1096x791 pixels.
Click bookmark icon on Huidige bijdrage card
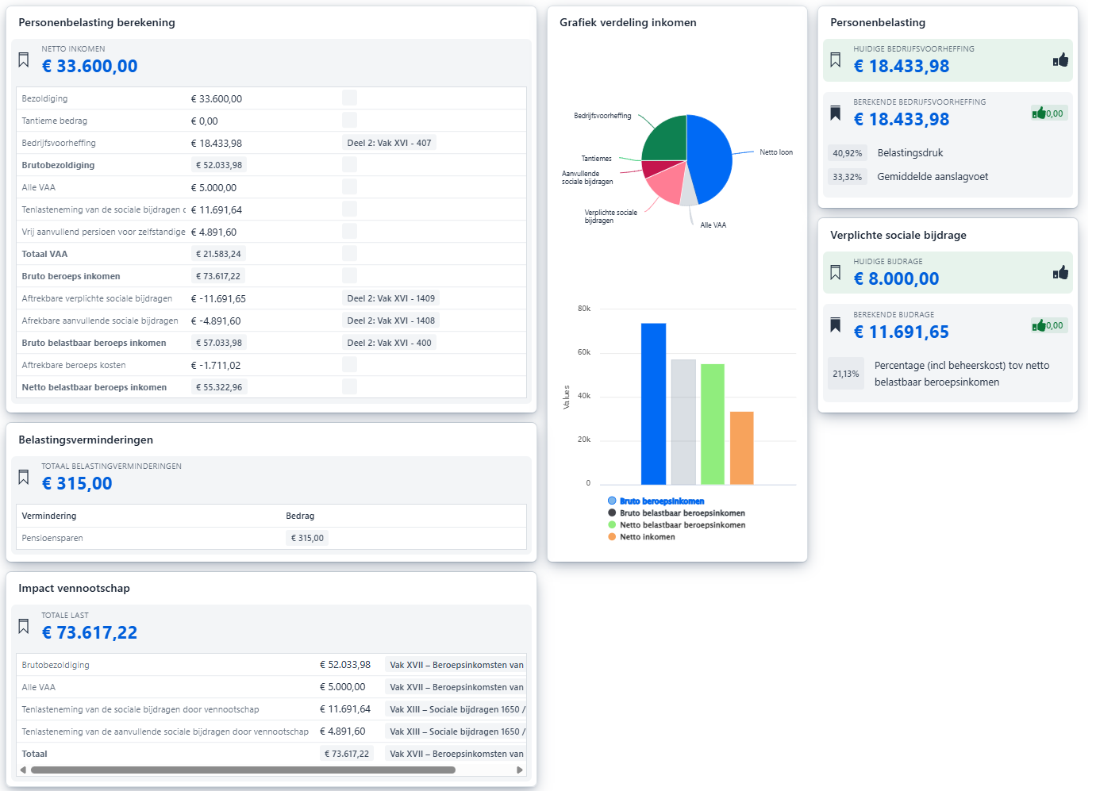coord(835,272)
